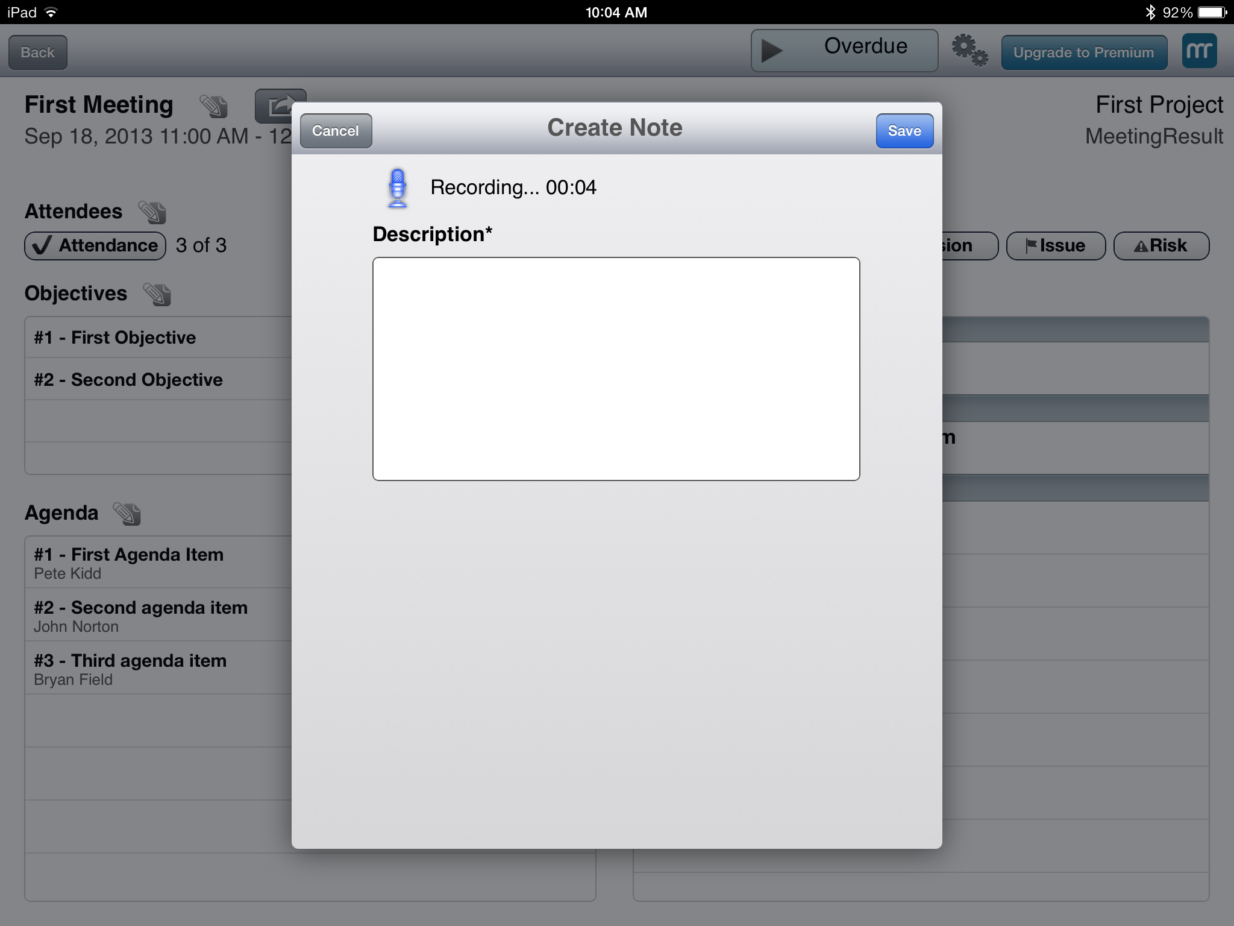This screenshot has width=1234, height=926.
Task: Tap Upgrade to Premium button
Action: [1083, 52]
